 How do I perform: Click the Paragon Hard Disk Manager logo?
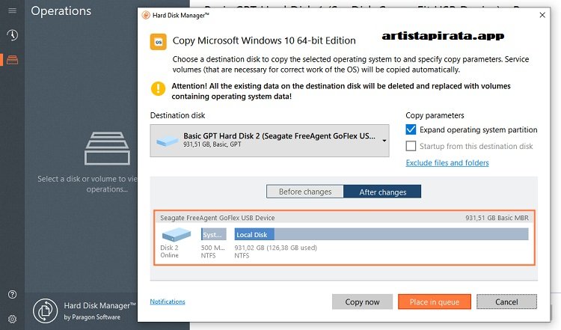pyautogui.click(x=45, y=311)
